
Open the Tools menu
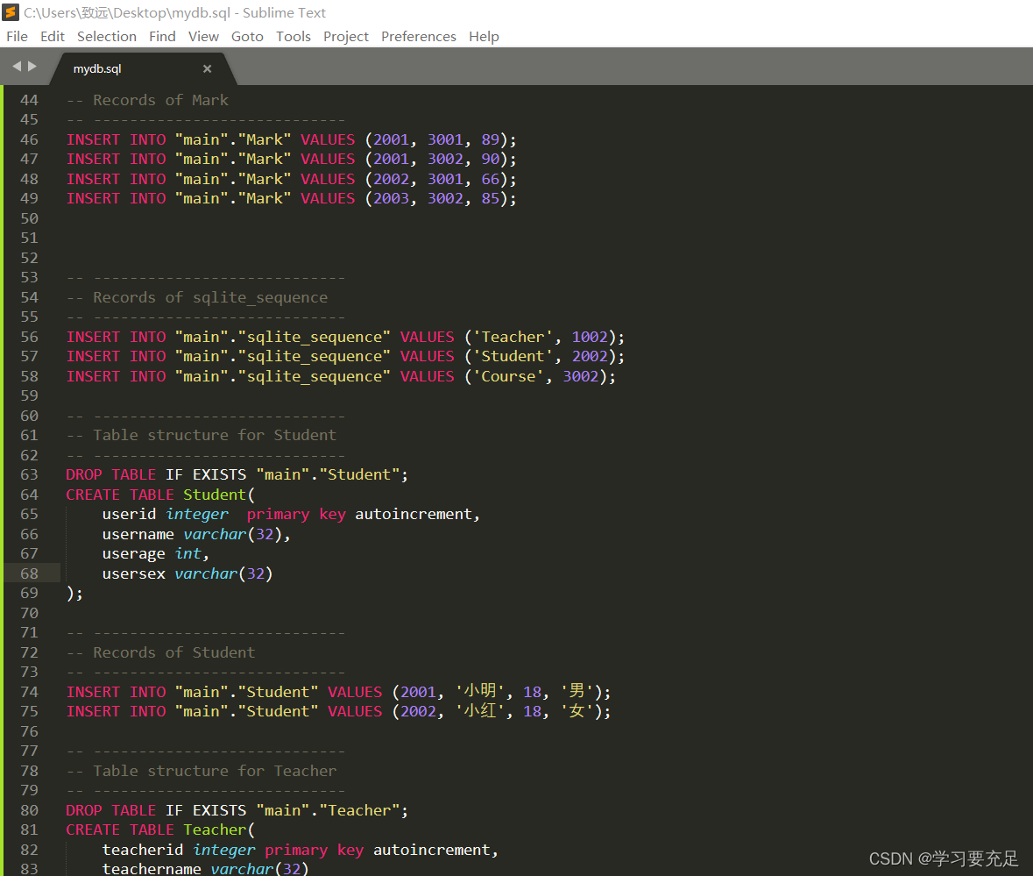[293, 36]
